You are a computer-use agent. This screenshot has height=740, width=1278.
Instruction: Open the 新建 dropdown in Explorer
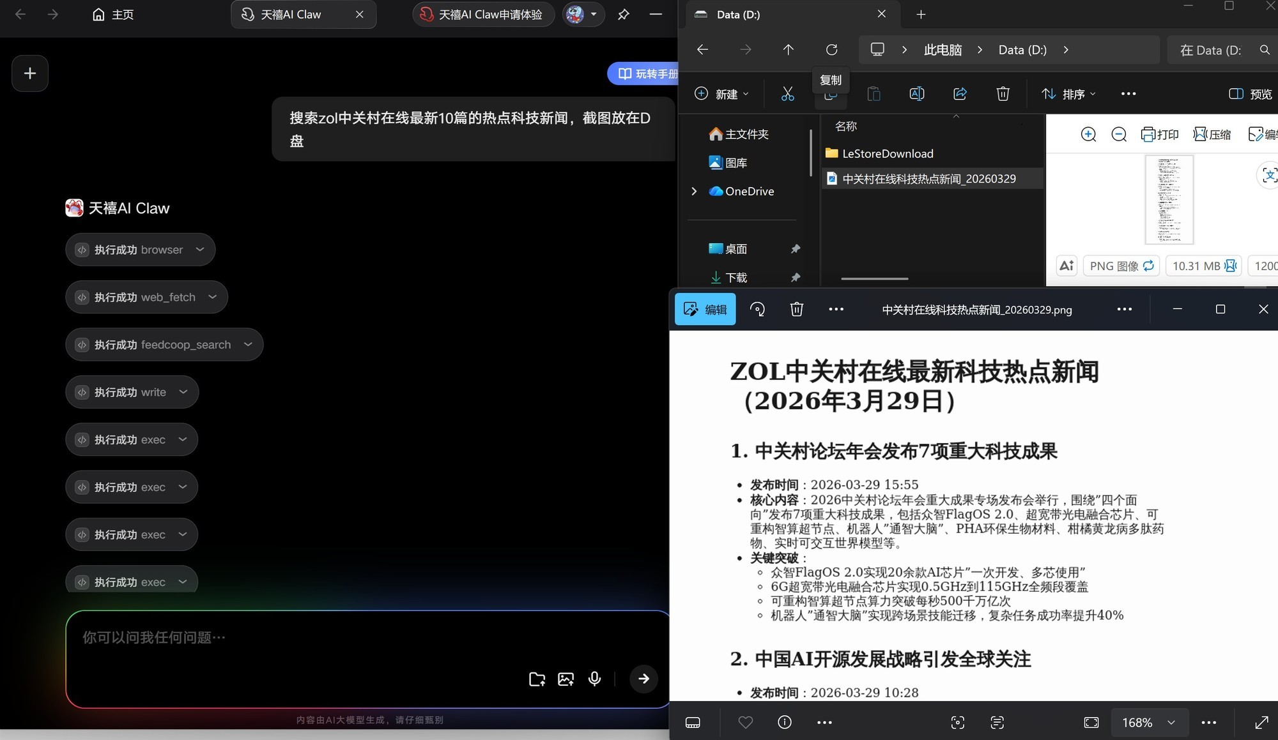721,94
